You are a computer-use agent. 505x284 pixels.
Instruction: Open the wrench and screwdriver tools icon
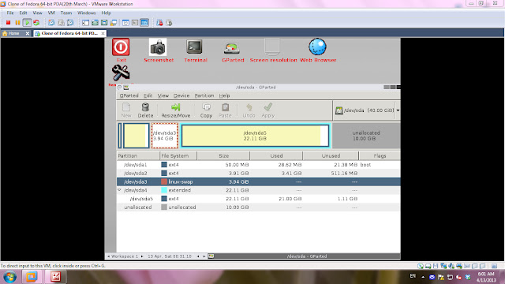coord(121,73)
